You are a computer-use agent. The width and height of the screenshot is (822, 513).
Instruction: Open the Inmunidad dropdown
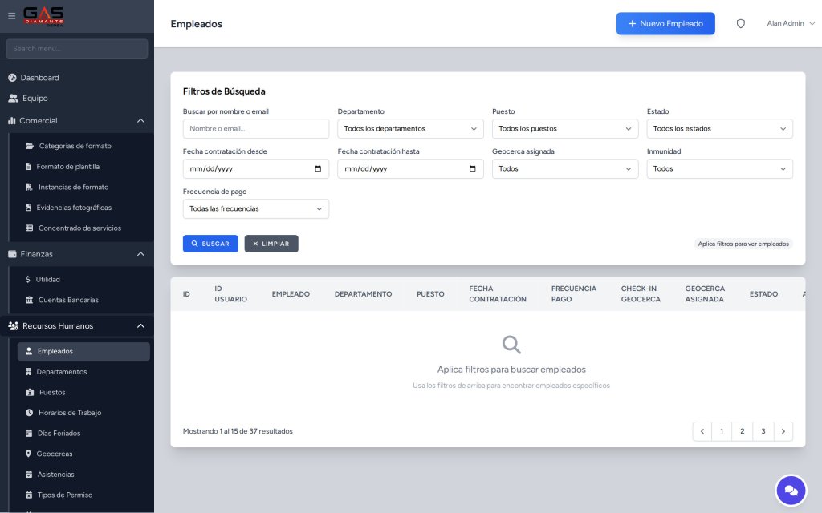[x=720, y=168]
